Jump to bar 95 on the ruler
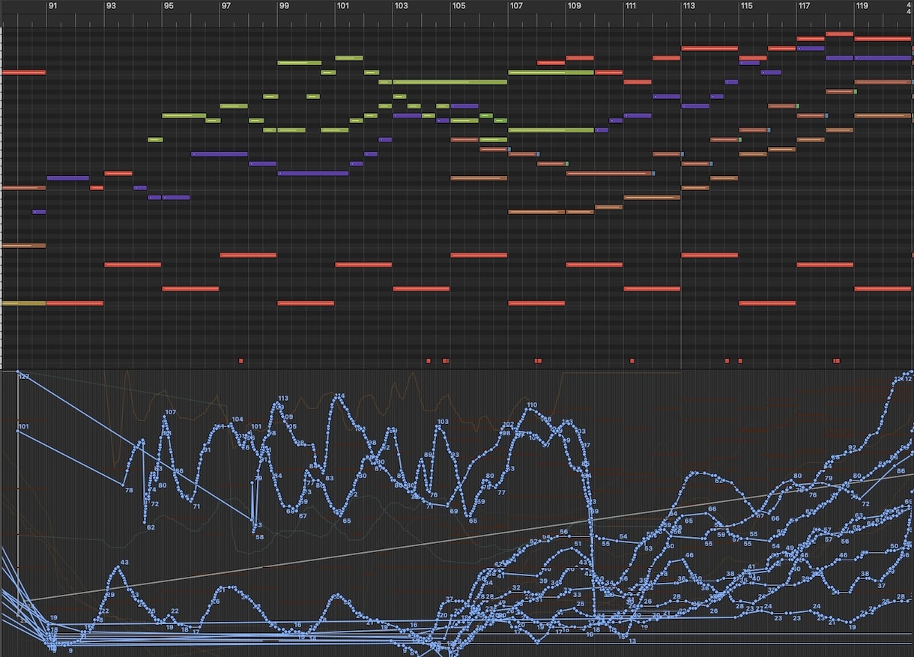The width and height of the screenshot is (914, 657). pos(169,6)
